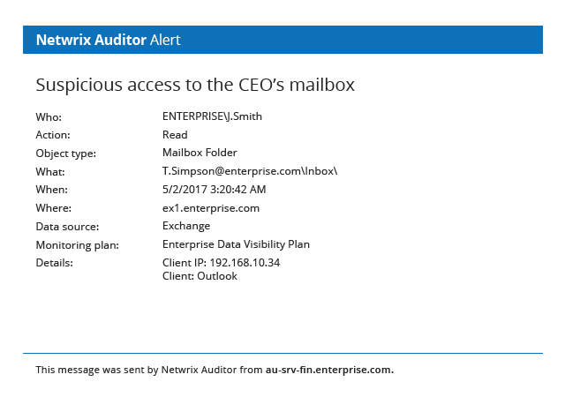
Task: Select the Enterprise Data Visibility Plan value
Action: (236, 244)
